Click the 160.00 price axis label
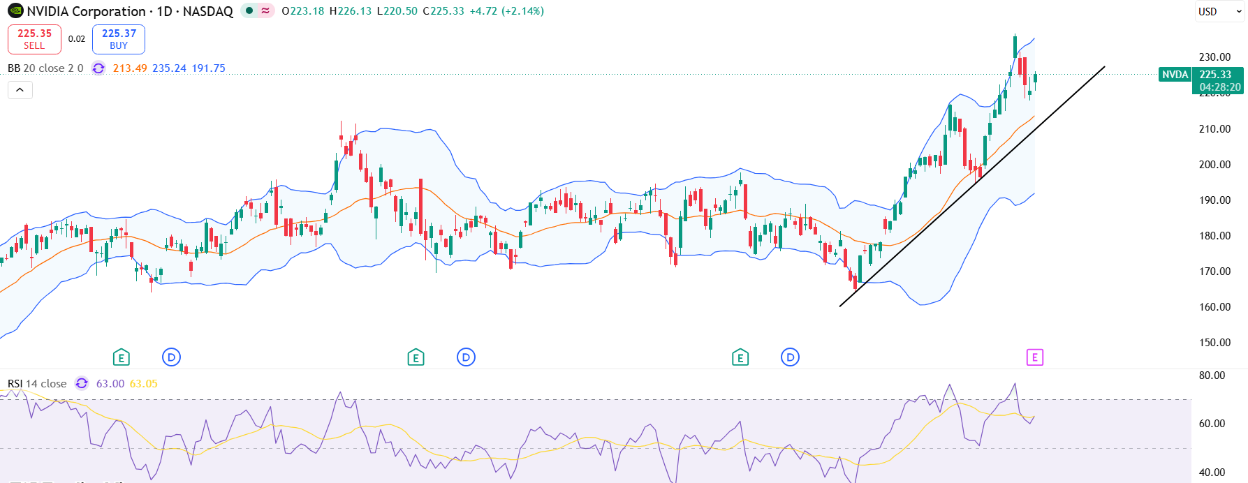 (x=1214, y=307)
